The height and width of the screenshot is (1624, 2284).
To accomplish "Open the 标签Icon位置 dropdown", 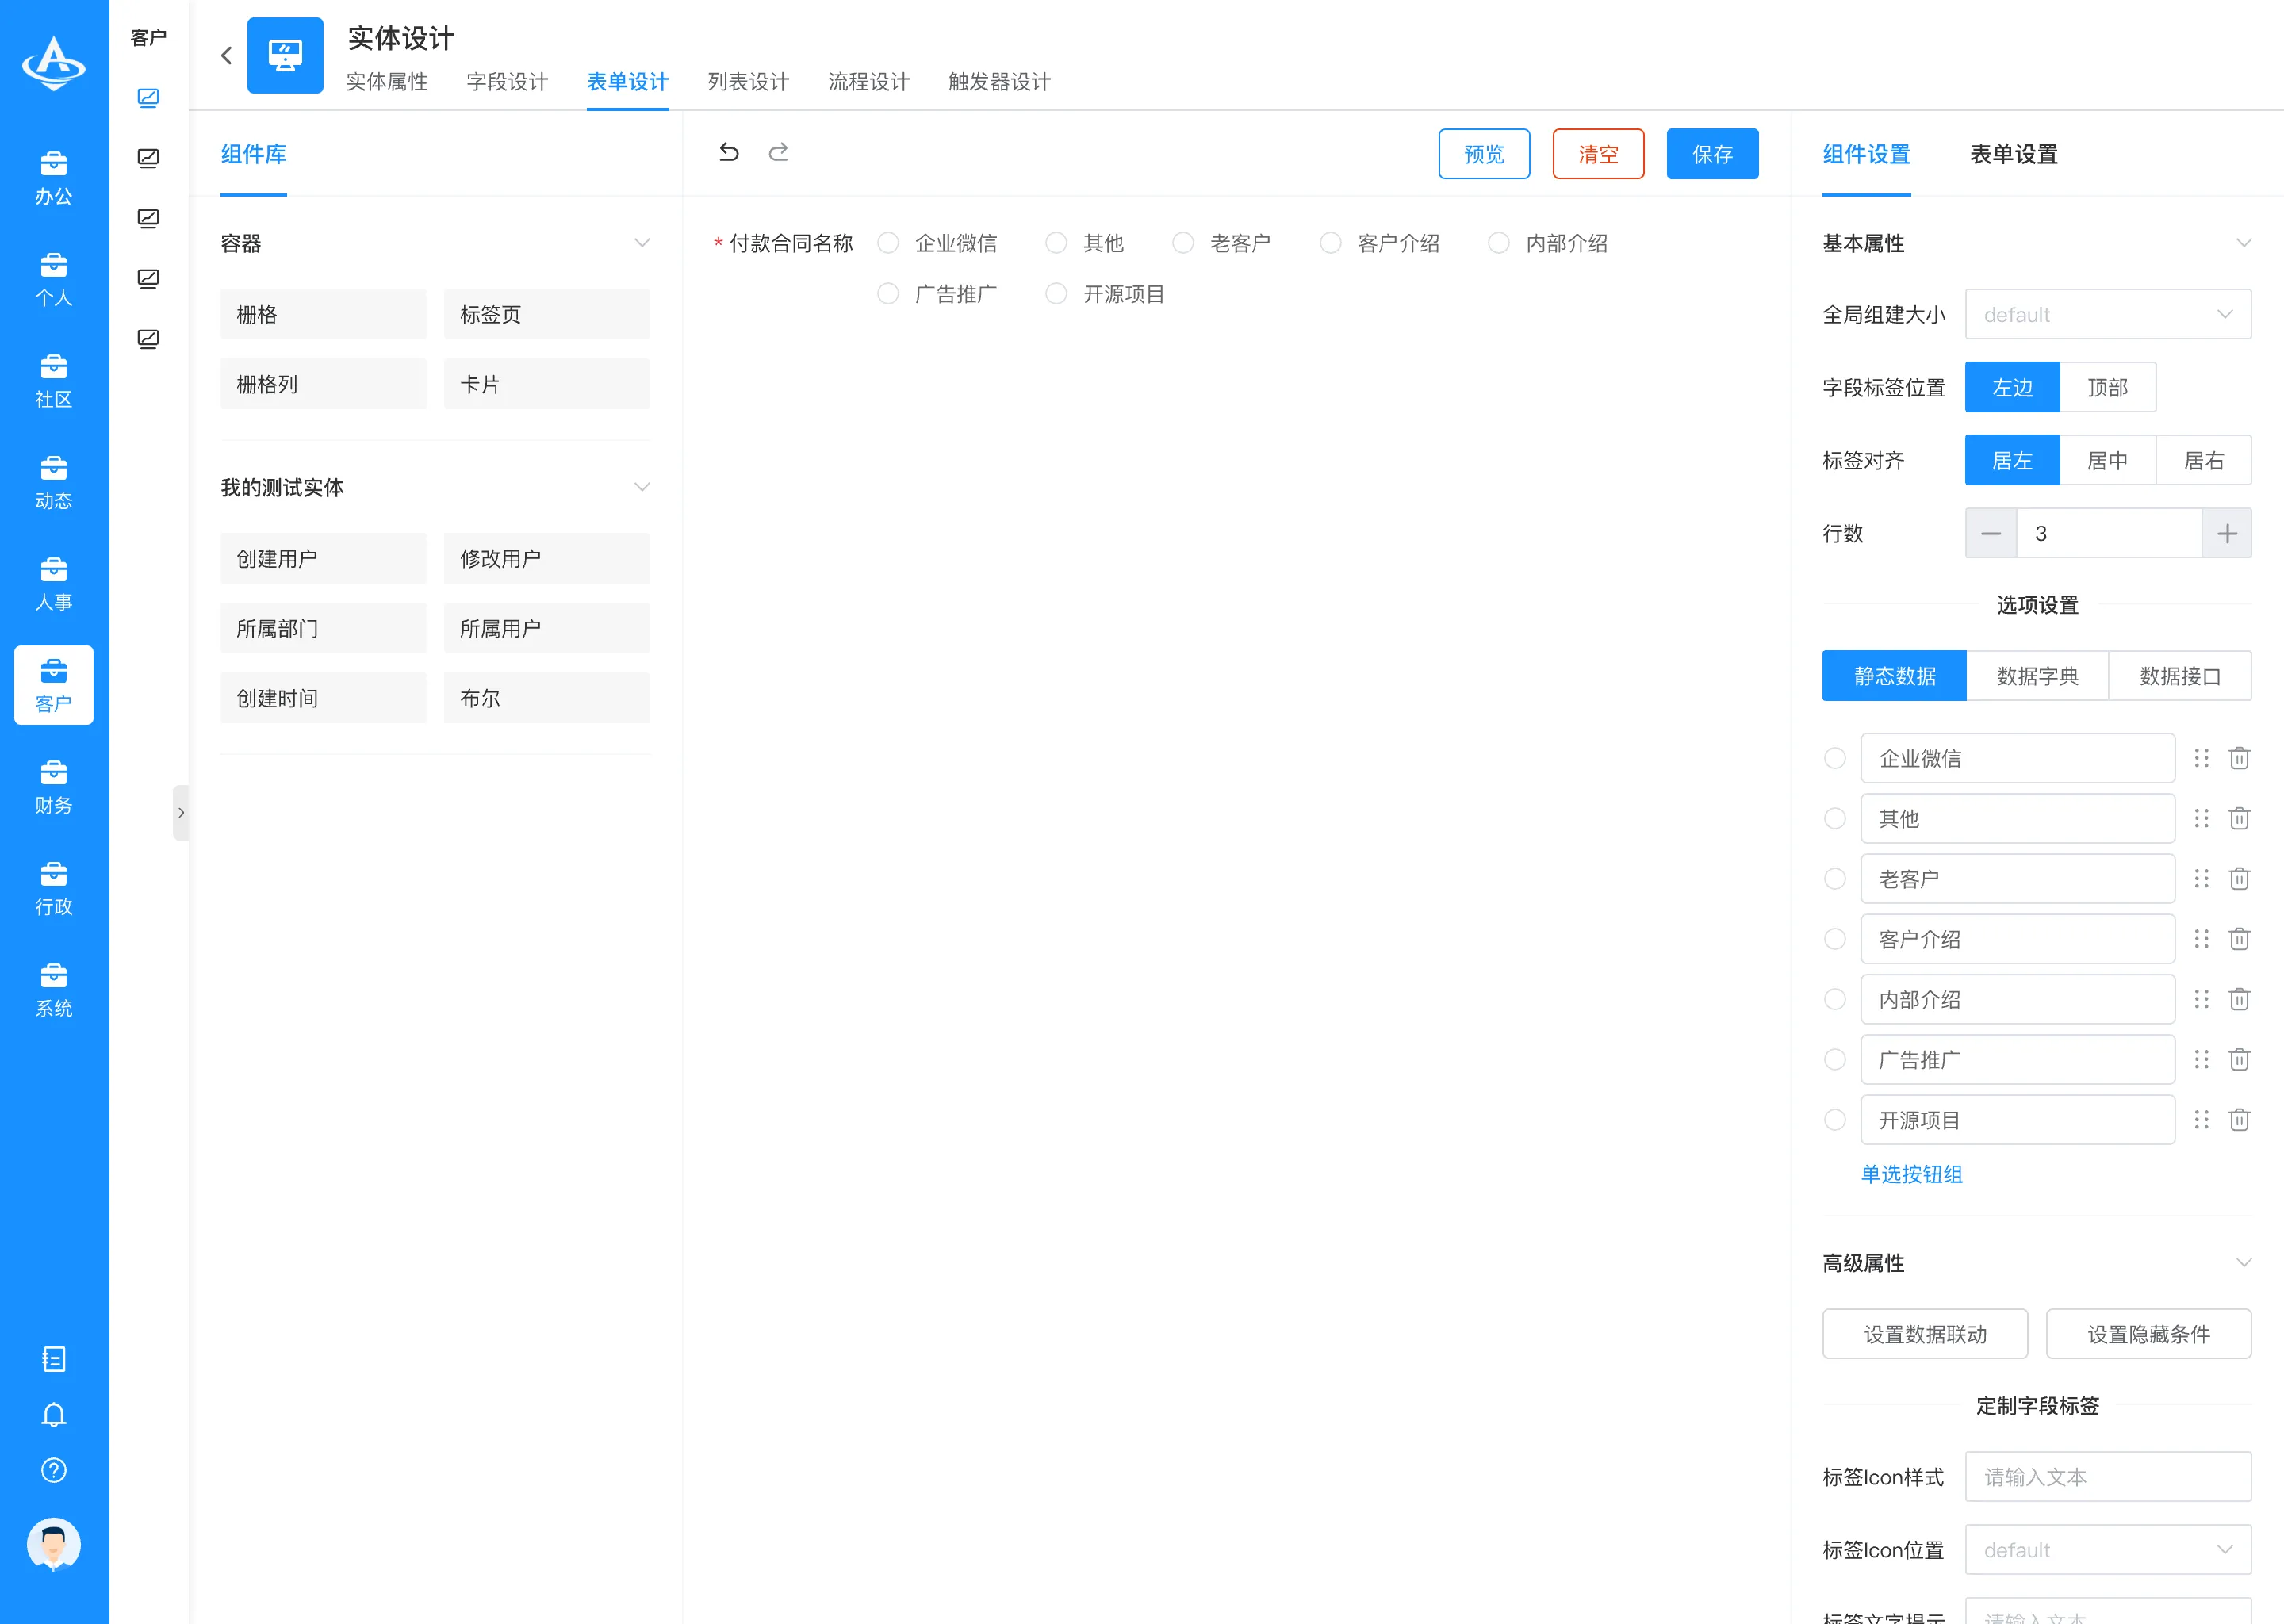I will (2108, 1550).
